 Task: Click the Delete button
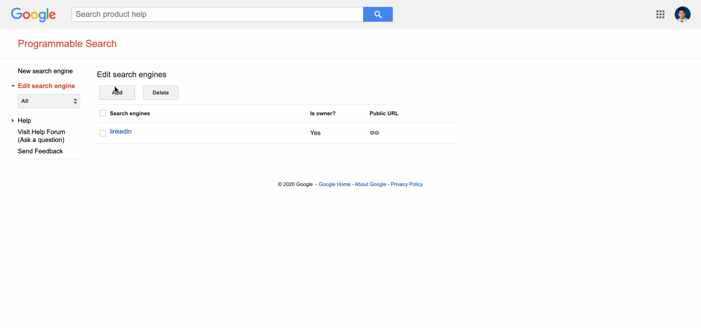pos(161,93)
